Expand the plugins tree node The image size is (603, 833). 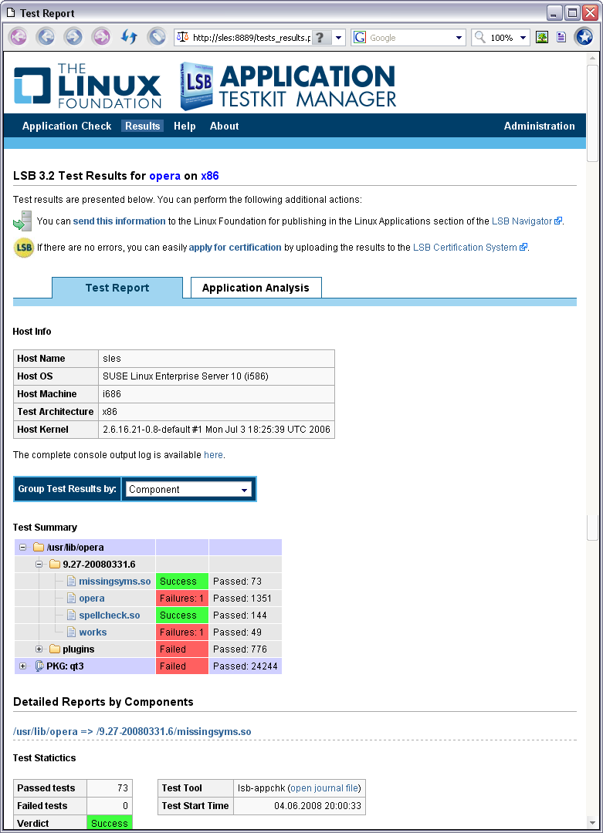pos(39,649)
